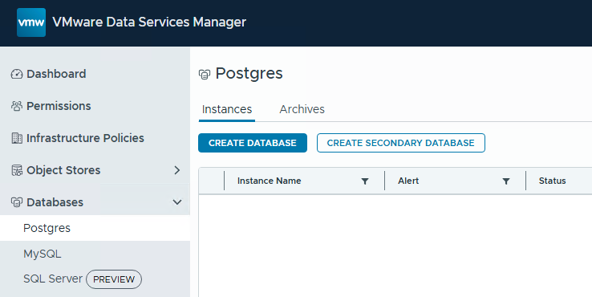Filter the Instance Name column
This screenshot has width=592, height=297.
[365, 181]
